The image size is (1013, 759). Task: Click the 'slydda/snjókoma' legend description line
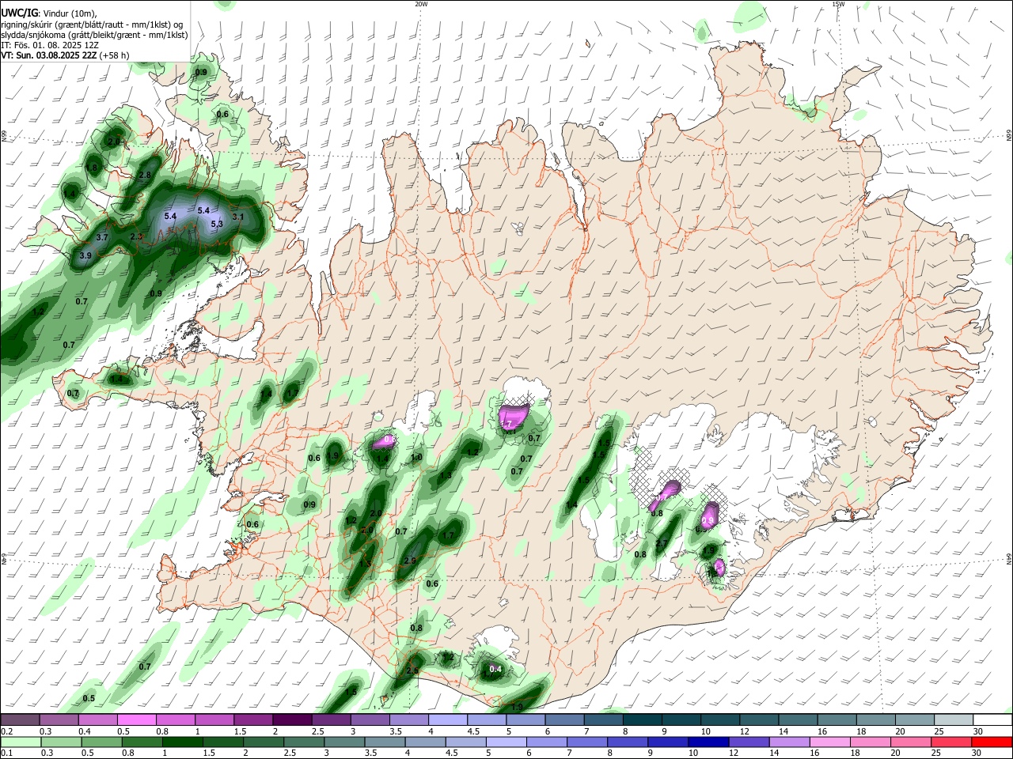pyautogui.click(x=94, y=35)
